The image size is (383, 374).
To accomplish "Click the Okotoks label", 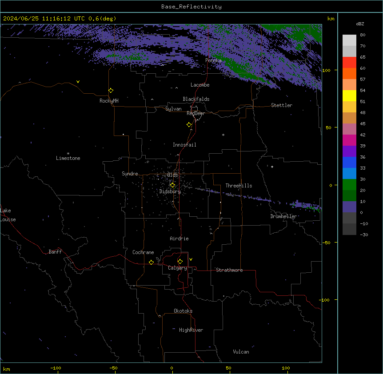I will 183,311.
